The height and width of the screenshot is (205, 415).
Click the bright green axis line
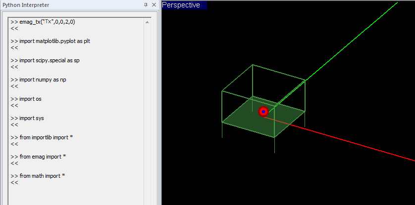(347, 44)
